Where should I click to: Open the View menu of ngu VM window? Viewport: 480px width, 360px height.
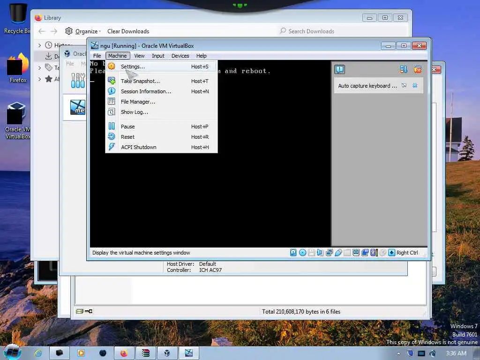(139, 56)
